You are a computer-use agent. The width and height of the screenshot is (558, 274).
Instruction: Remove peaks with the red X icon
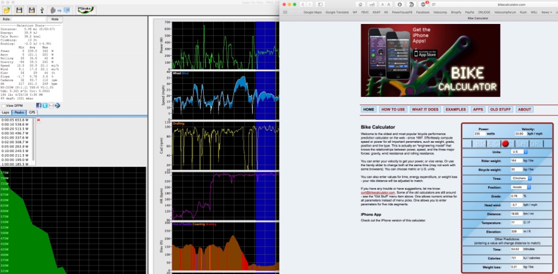click(x=39, y=120)
